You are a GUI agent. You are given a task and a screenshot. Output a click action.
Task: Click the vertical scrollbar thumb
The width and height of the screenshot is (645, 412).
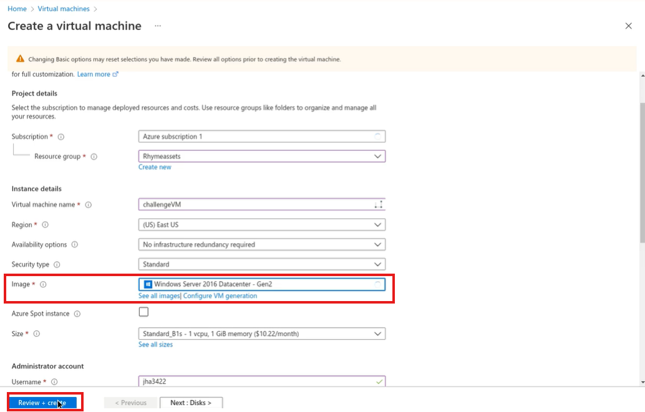point(642,173)
